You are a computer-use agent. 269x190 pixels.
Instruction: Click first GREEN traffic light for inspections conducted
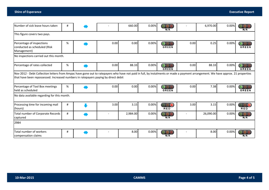[168, 45]
